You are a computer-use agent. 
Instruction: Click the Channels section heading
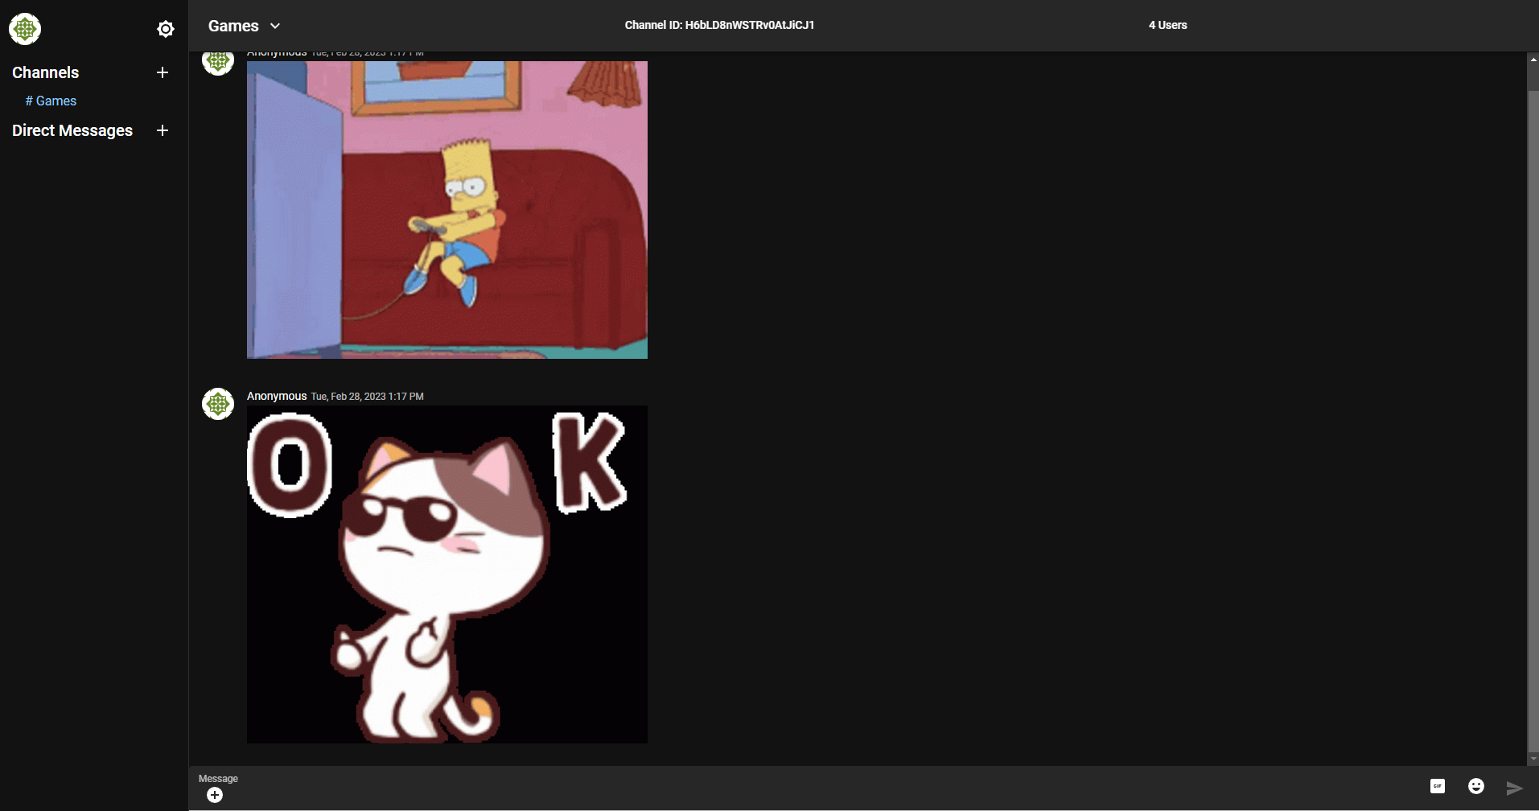[x=46, y=72]
